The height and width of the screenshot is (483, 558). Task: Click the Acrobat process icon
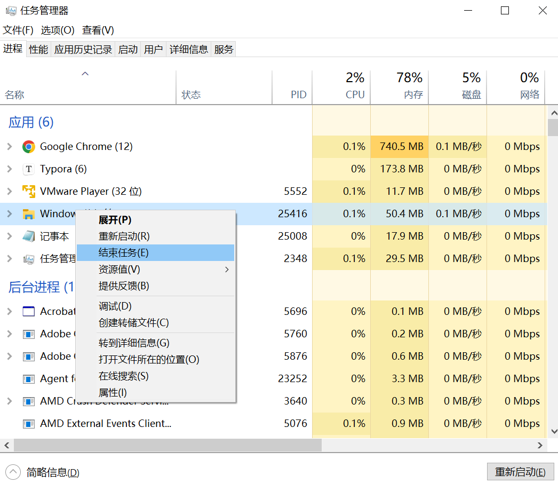point(28,312)
